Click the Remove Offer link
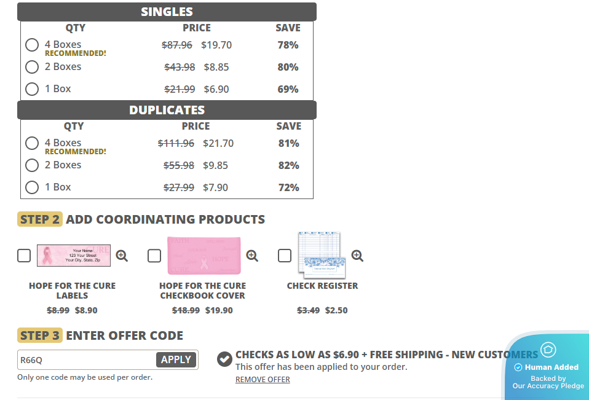The height and width of the screenshot is (400, 589). (263, 380)
